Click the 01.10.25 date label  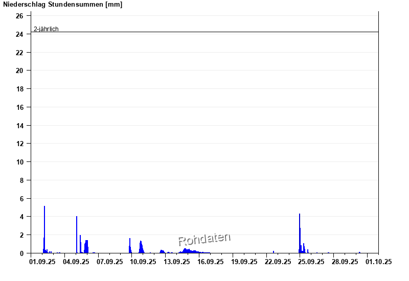tap(378, 262)
